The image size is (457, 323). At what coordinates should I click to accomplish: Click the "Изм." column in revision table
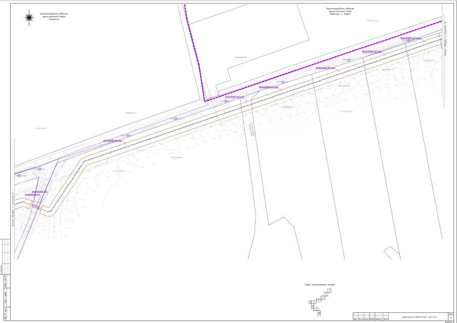click(x=356, y=319)
